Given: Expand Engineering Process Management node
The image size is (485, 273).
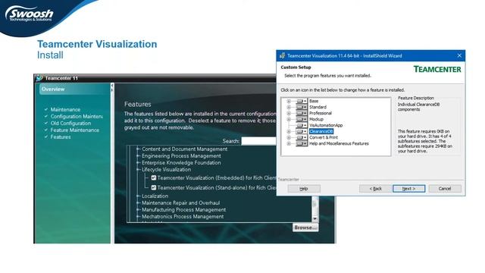Looking at the screenshot, I should (x=138, y=156).
